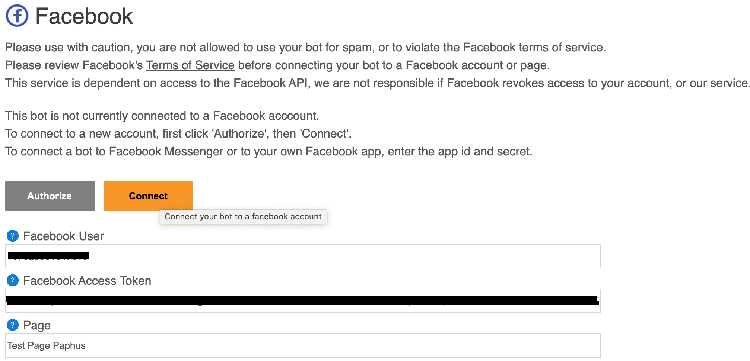Click the Connect your bot tooltip
This screenshot has height=361, width=750.
pos(243,217)
